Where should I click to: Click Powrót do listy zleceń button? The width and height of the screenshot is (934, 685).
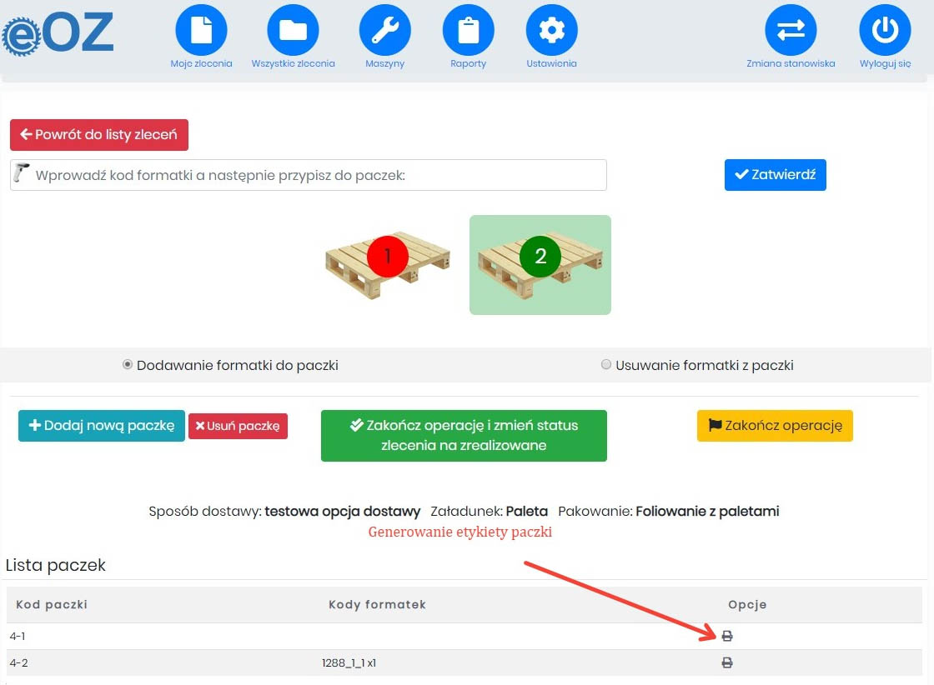99,135
